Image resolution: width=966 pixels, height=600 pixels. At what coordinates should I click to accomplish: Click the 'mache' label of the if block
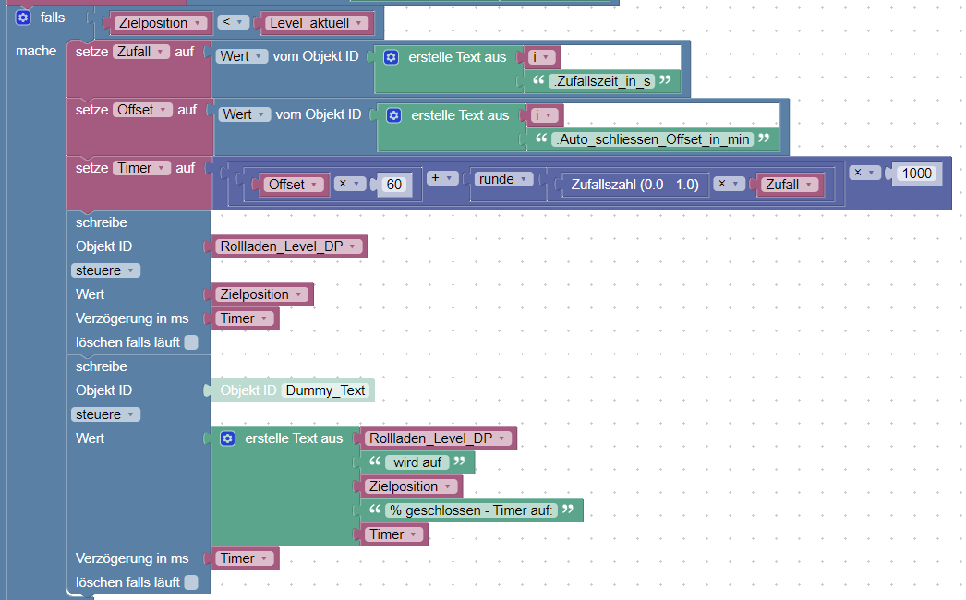(36, 51)
